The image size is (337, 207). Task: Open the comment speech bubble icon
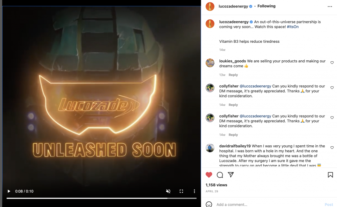[x=220, y=175]
